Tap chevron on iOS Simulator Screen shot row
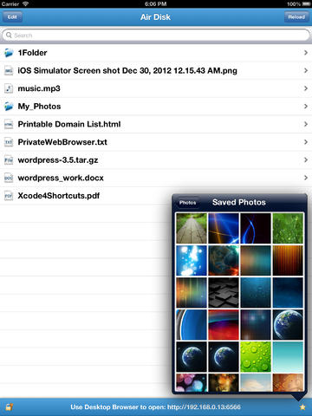 (306, 70)
